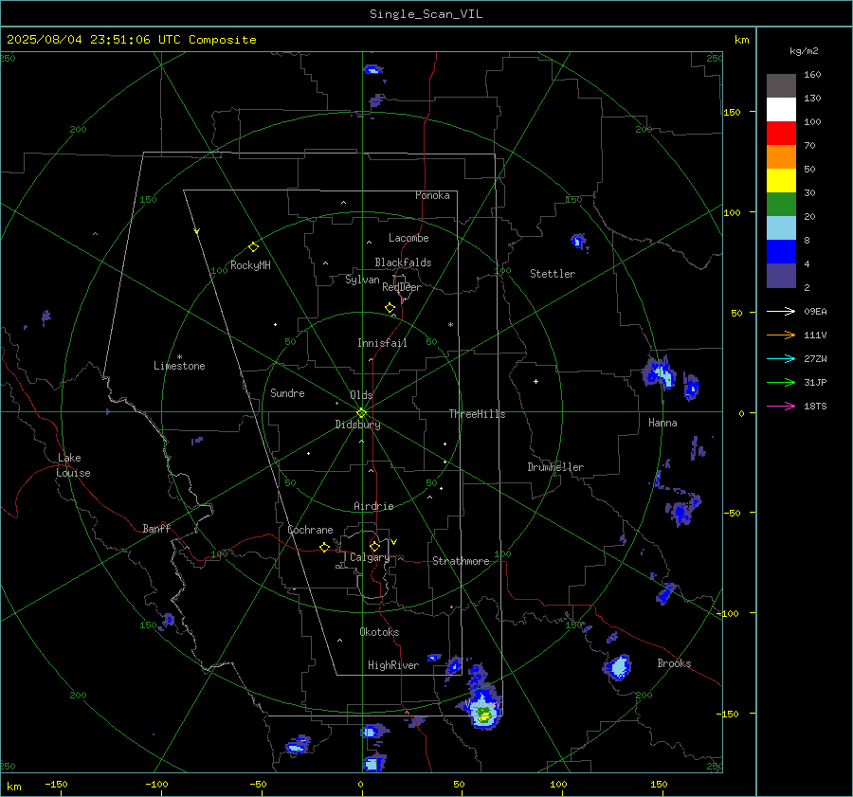Click the yellow diamond marker below Cochrane
853x797 pixels.
click(x=324, y=548)
